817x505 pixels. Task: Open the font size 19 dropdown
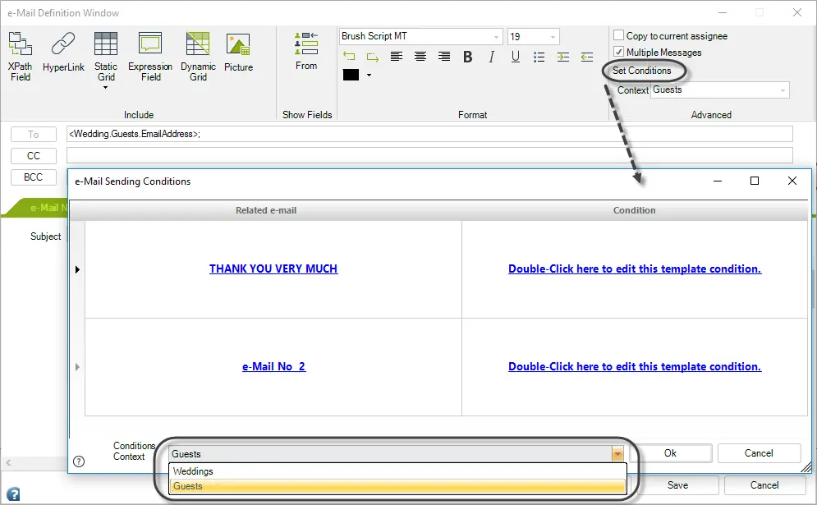[x=553, y=36]
